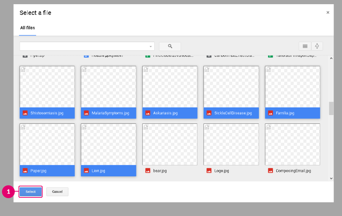The width and height of the screenshot is (342, 216).
Task: Click the Askariasis.jpg file name
Action: [165, 113]
